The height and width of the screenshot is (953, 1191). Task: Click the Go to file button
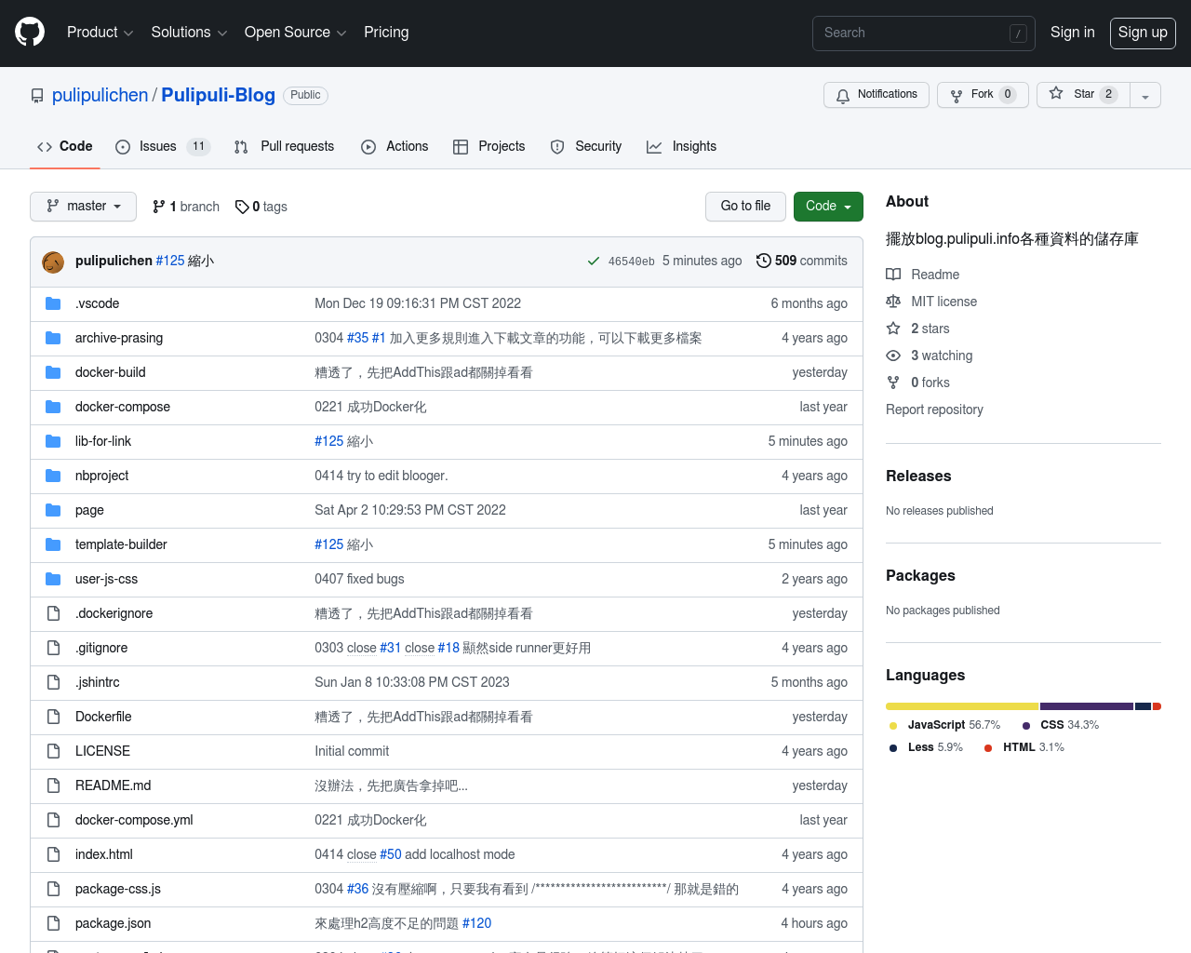[745, 207]
